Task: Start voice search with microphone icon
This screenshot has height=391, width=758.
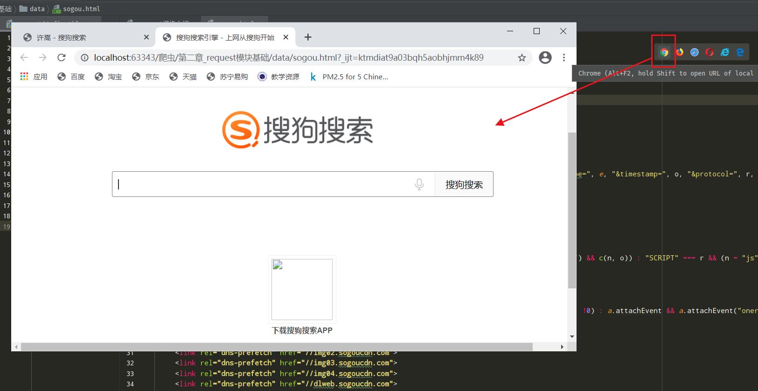Action: click(419, 184)
